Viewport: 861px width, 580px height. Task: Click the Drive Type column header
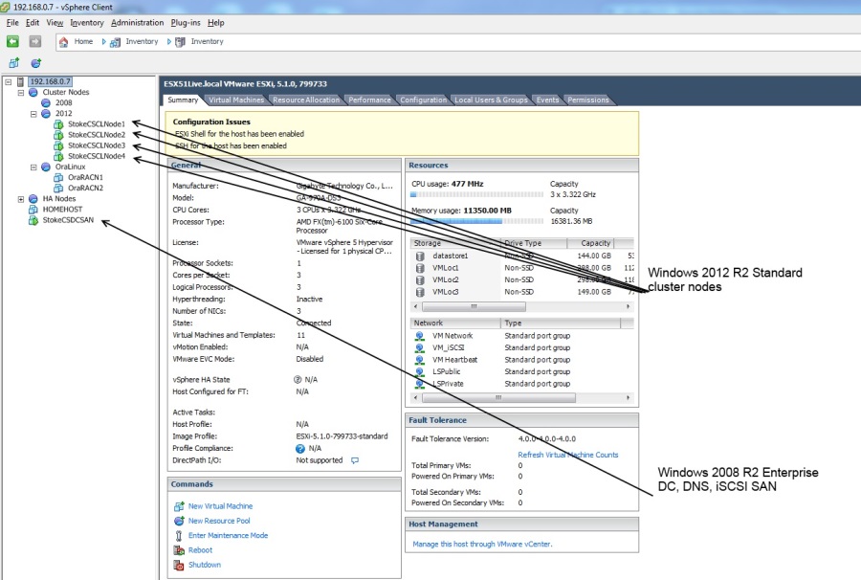click(534, 243)
